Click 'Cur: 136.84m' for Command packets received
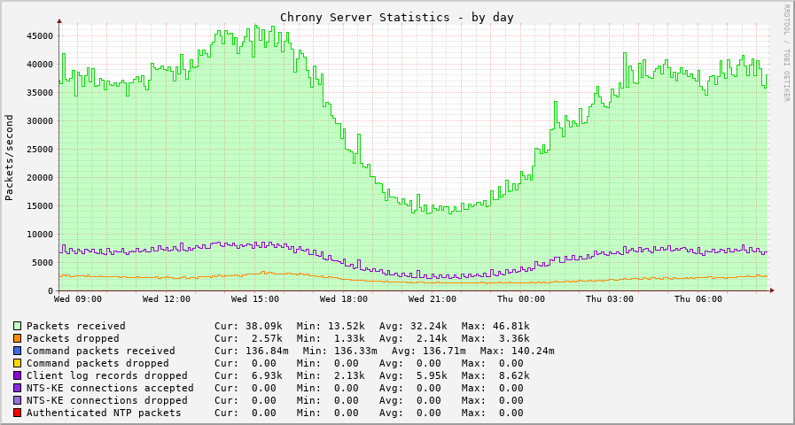This screenshot has height=425, width=795. [x=252, y=351]
